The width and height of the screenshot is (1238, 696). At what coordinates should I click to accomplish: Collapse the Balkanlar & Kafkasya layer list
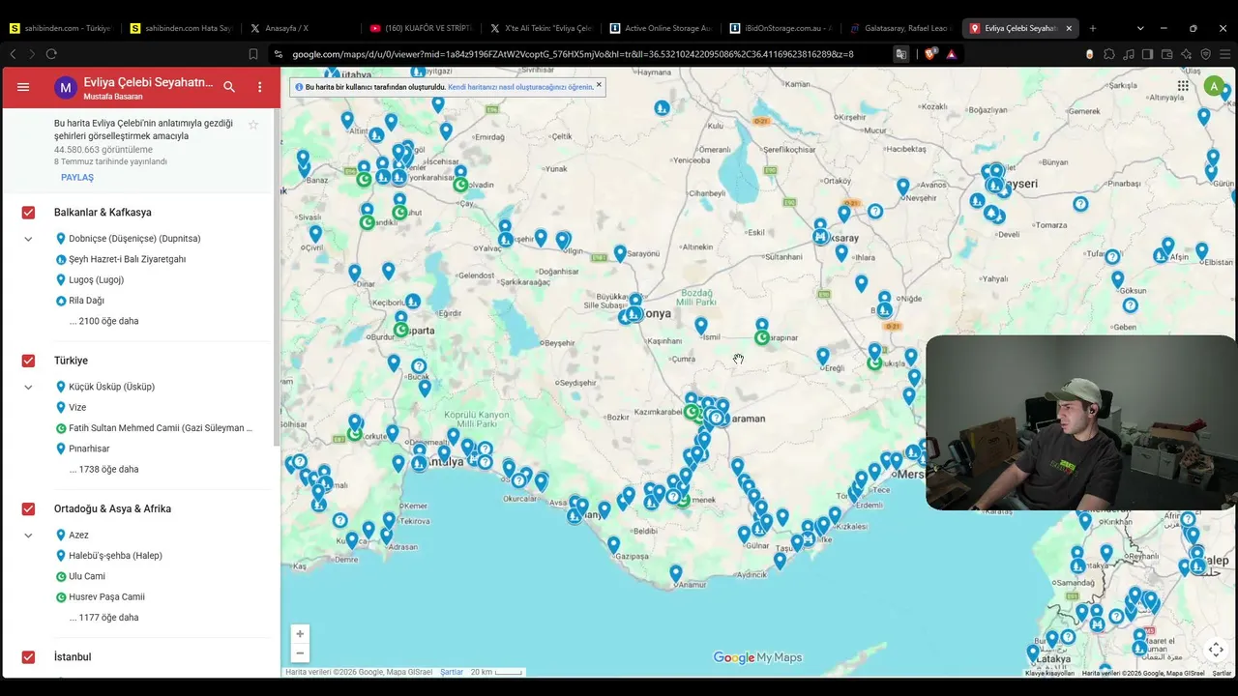[x=28, y=239]
